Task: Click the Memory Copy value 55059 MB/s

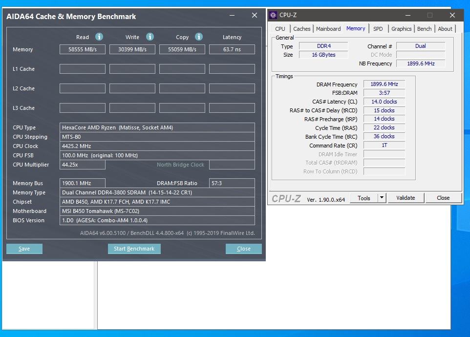Action: click(182, 49)
